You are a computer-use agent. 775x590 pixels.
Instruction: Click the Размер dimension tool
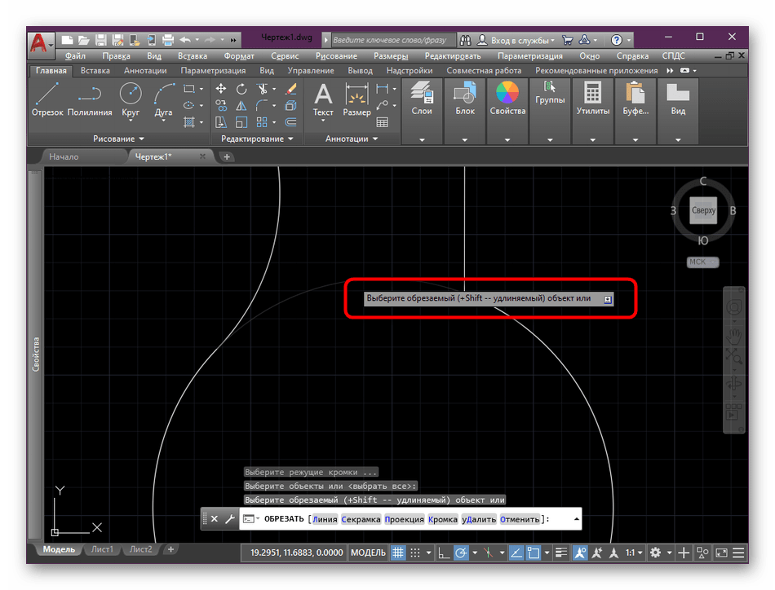356,98
